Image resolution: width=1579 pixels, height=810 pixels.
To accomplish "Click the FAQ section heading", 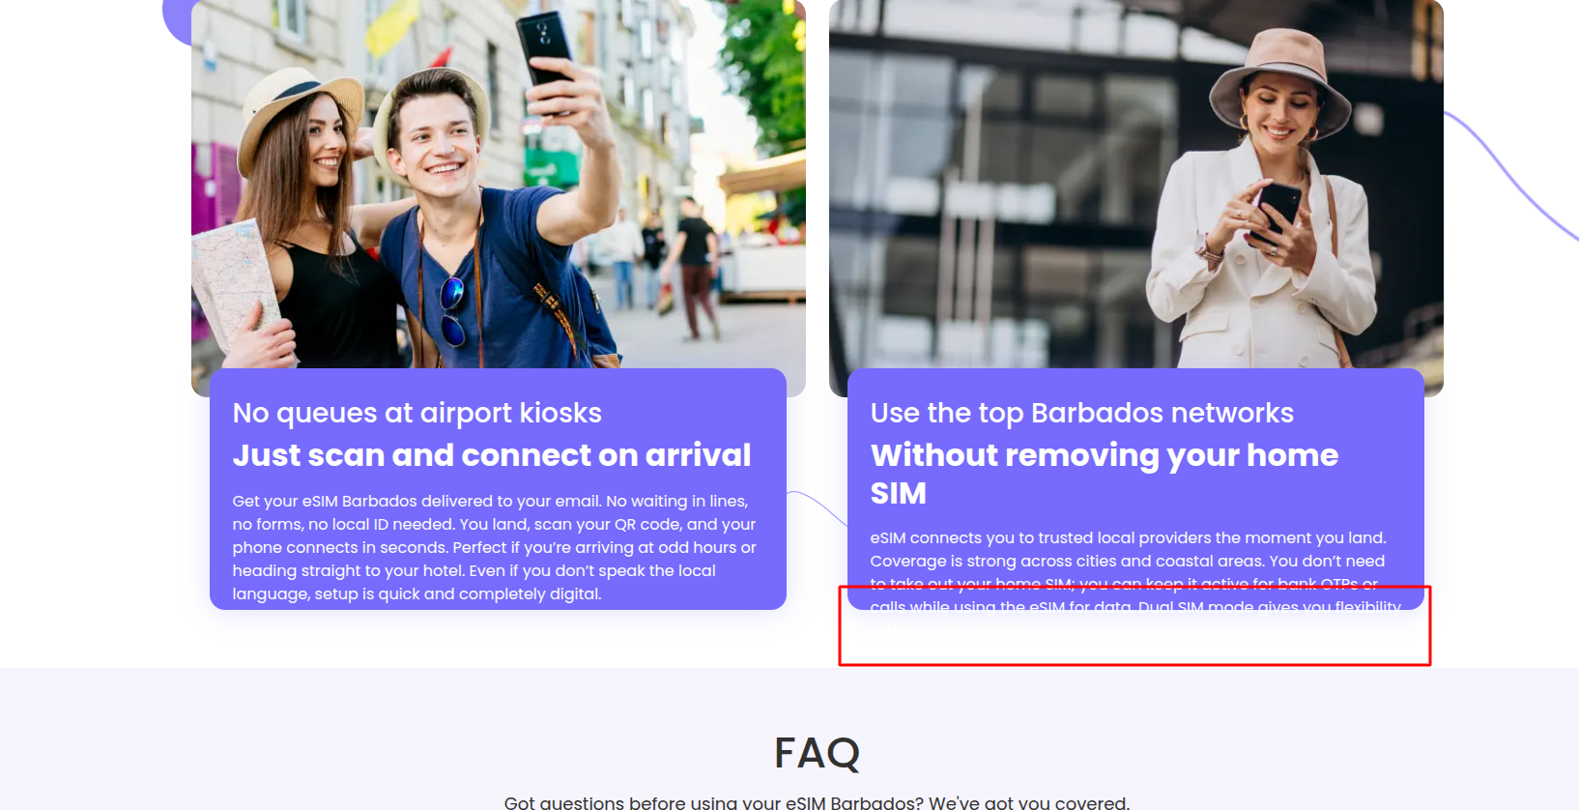I will coord(818,753).
